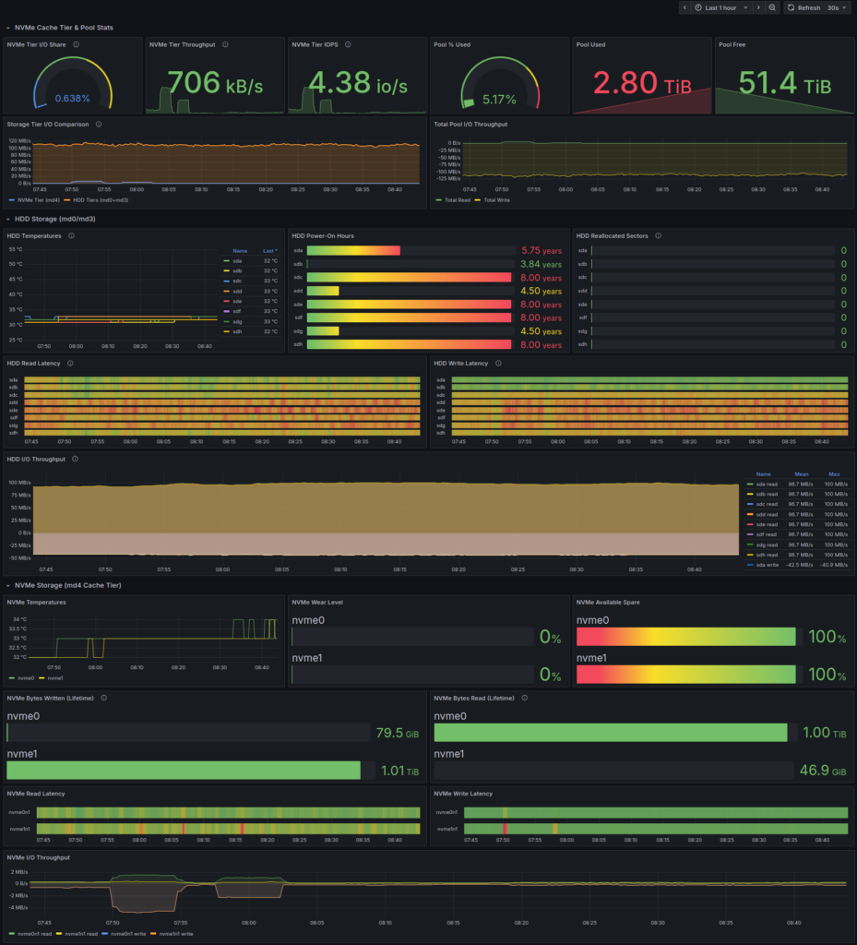857x945 pixels.
Task: Open the Last 1 hour time picker
Action: click(x=720, y=7)
